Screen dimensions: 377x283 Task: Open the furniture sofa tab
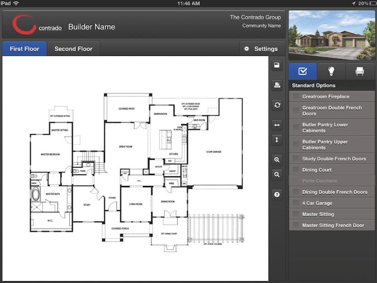pyautogui.click(x=360, y=71)
